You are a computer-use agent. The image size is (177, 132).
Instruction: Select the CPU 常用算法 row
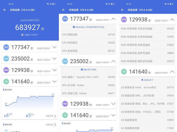pos(88,43)
